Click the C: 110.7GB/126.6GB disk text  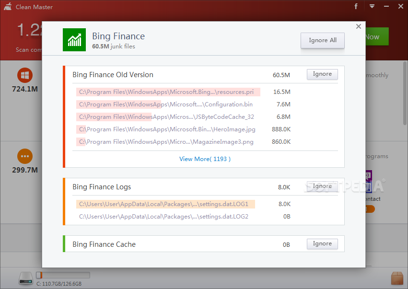pos(59,284)
